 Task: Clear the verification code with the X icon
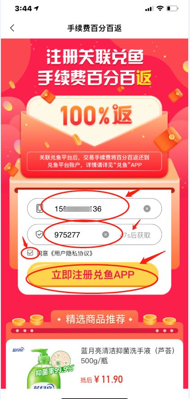[106, 235]
